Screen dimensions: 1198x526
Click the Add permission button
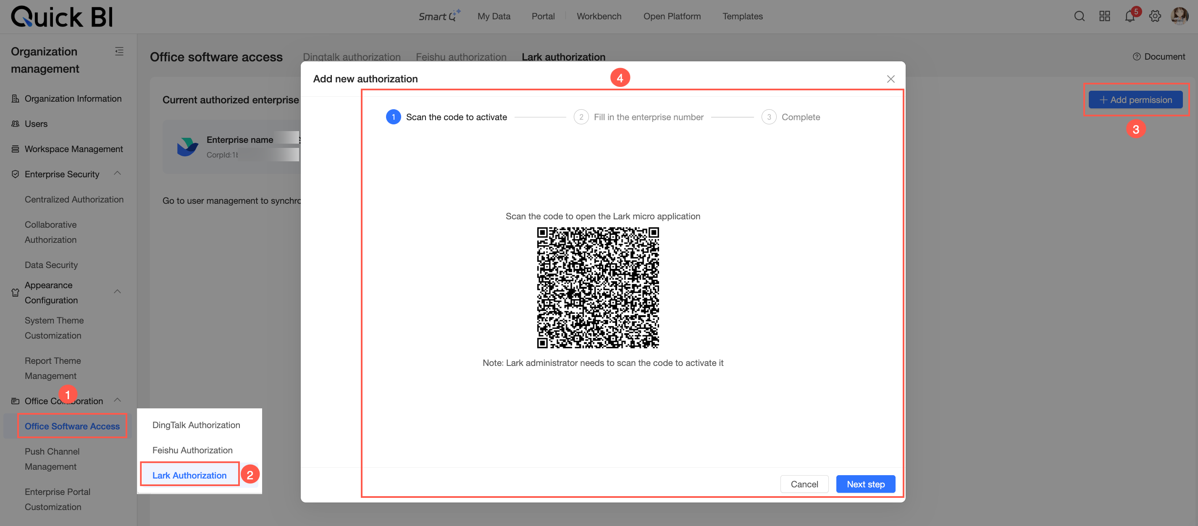tap(1135, 100)
